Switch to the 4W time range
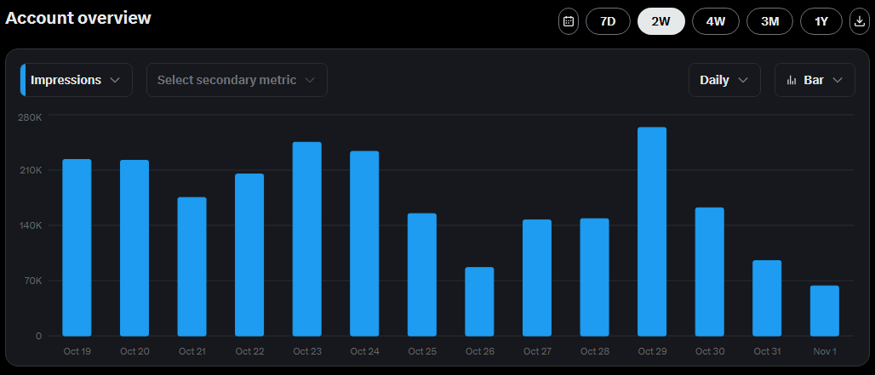Image resolution: width=875 pixels, height=375 pixels. pos(716,21)
